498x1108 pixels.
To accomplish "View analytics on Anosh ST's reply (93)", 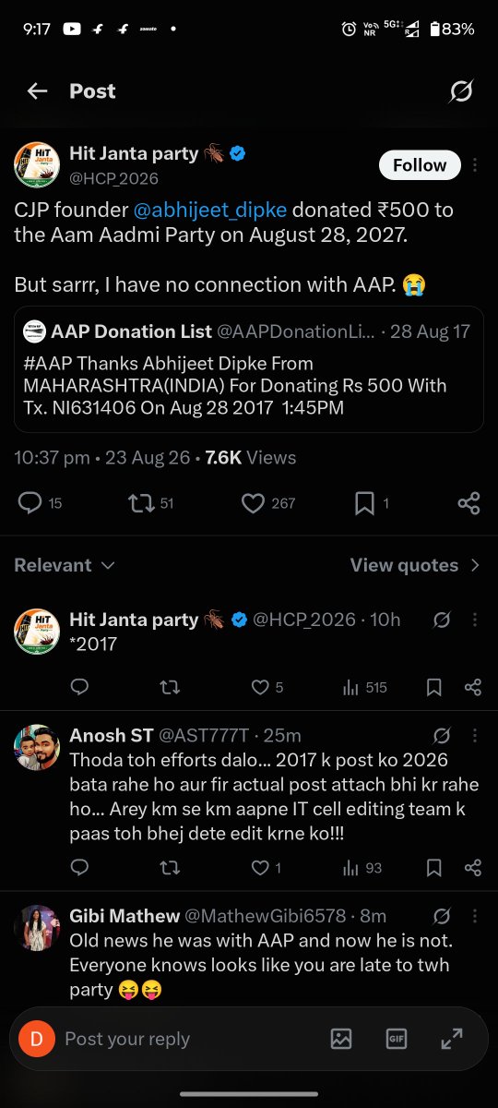I will (x=362, y=867).
